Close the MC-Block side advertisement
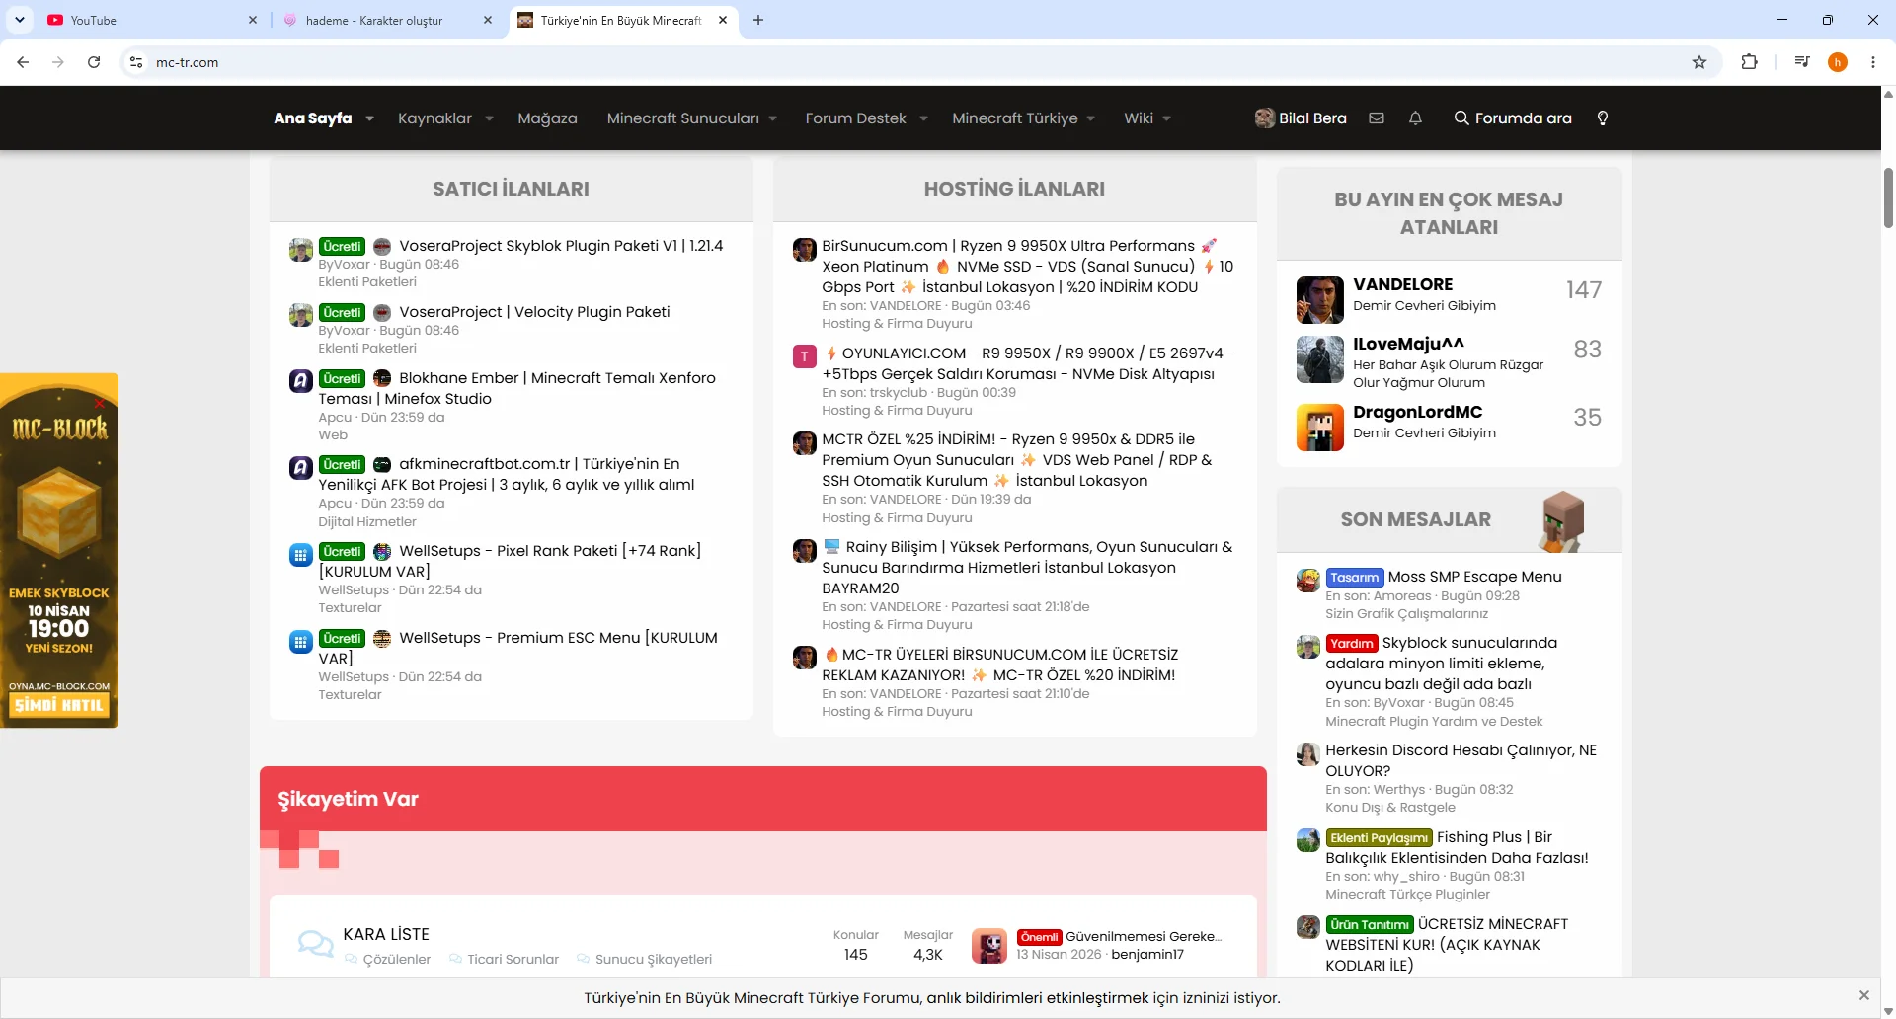Image resolution: width=1896 pixels, height=1019 pixels. pos(99,403)
